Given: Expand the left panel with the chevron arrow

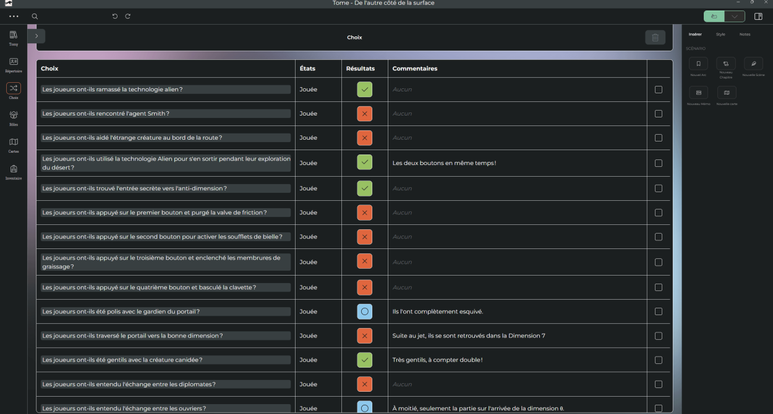Looking at the screenshot, I should coord(36,36).
